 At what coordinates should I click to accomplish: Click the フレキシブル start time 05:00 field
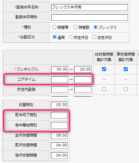(60, 69)
